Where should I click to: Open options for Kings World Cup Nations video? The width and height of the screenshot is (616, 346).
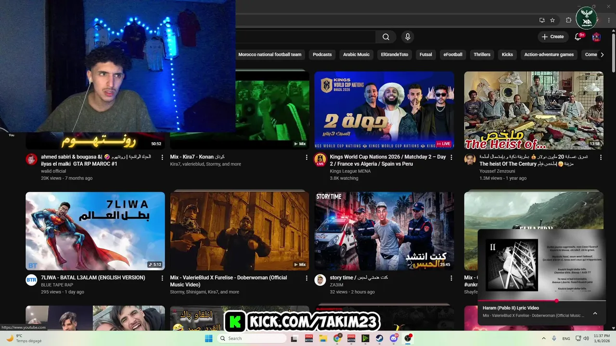pyautogui.click(x=451, y=157)
